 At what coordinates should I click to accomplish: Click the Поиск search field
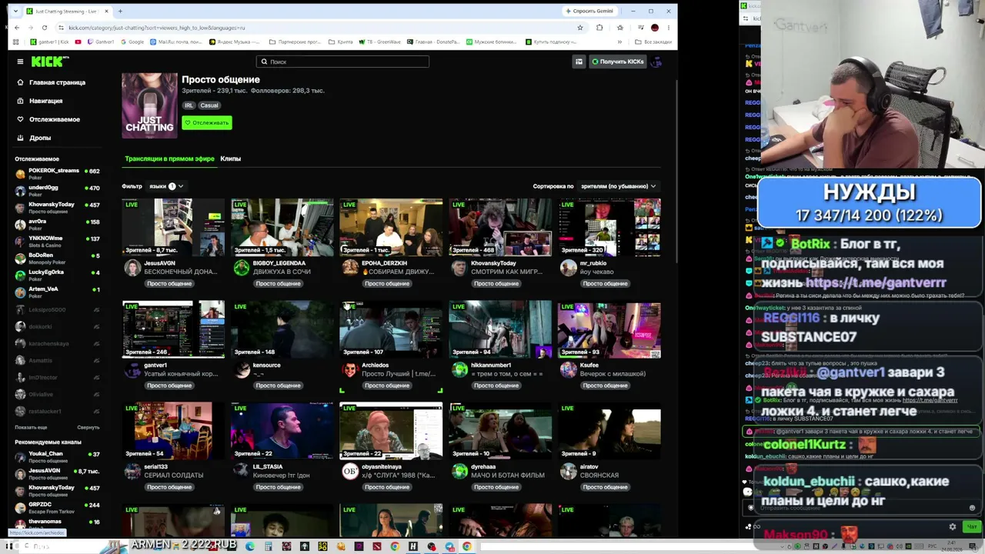(342, 62)
